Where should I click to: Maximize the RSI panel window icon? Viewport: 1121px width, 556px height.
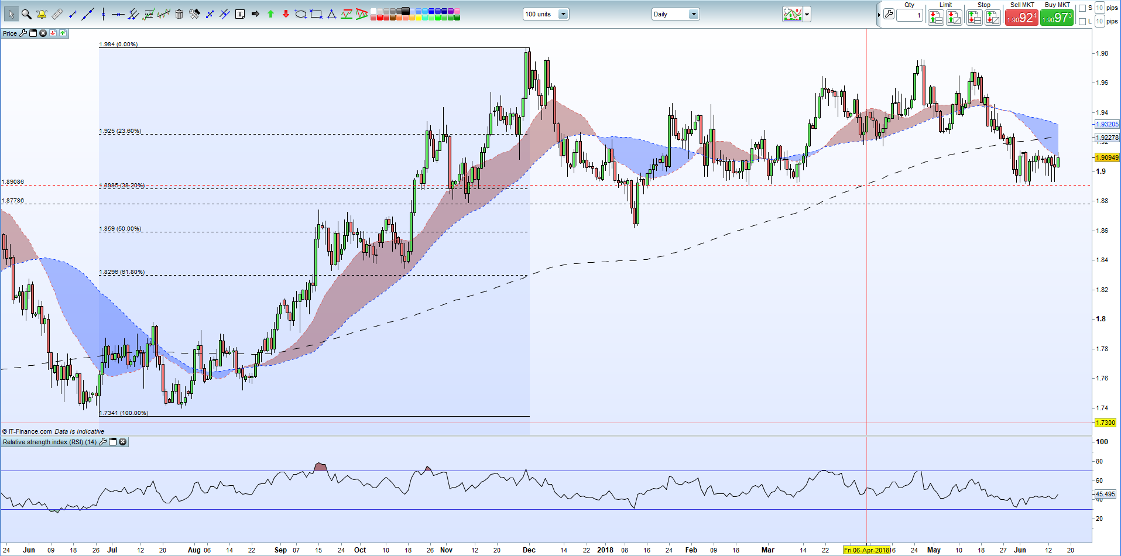113,442
